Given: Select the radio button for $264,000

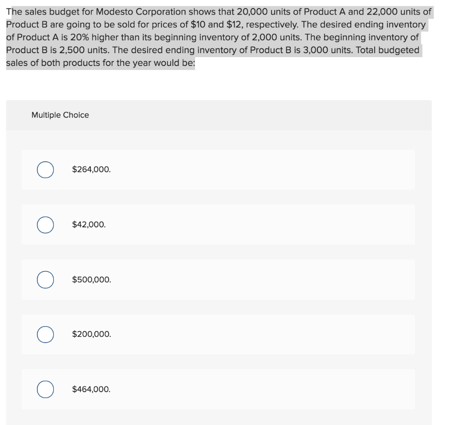Looking at the screenshot, I should pos(45,170).
